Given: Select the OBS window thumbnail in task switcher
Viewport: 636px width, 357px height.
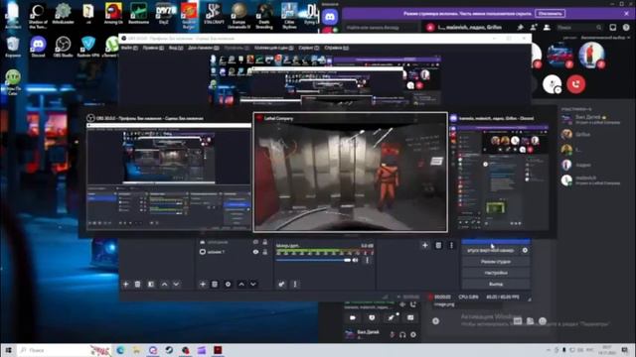Looking at the screenshot, I should point(169,174).
